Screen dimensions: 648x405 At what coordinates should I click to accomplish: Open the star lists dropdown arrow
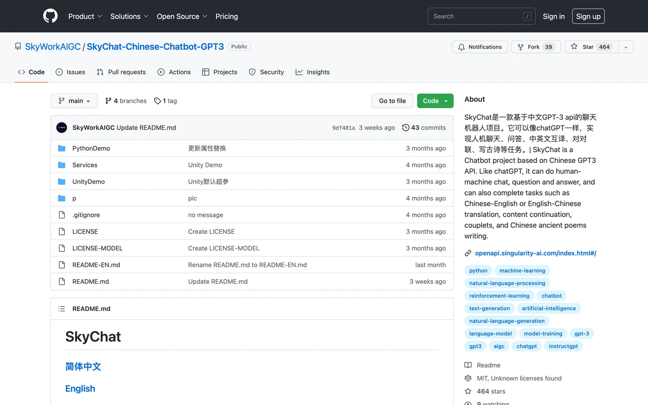coord(626,47)
